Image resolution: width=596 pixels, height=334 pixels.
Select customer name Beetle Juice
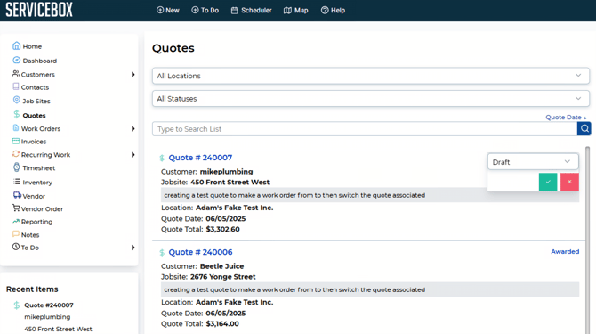[222, 266]
